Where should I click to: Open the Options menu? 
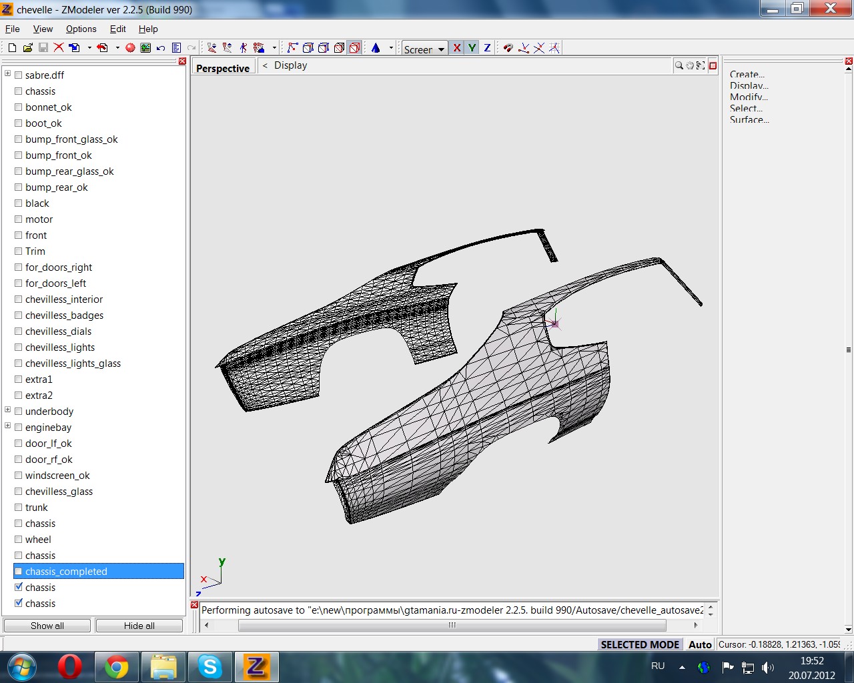tap(81, 29)
